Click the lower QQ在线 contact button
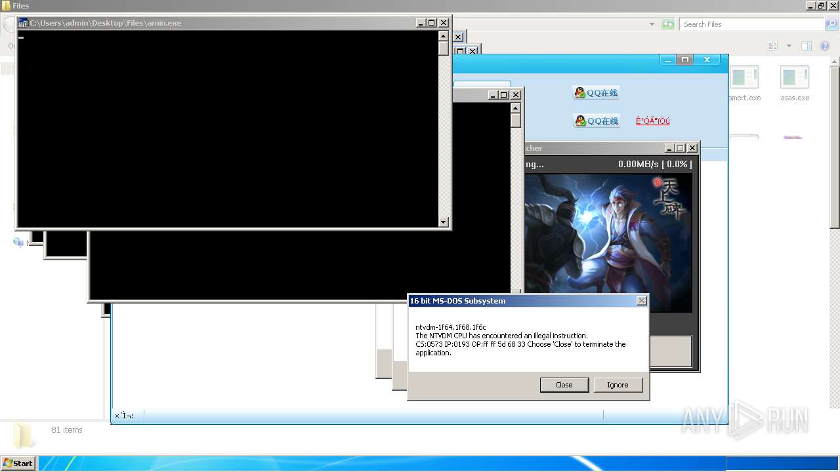The width and height of the screenshot is (840, 472). click(597, 121)
